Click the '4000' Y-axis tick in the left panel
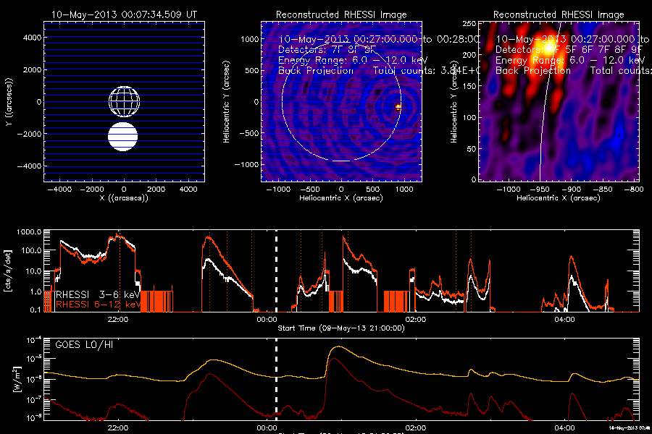Screen dimensions: 652x434 (x=32, y=38)
